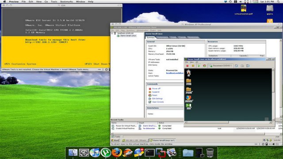Click the console horizontal scrollbar
The image size is (283, 159).
pos(228,122)
